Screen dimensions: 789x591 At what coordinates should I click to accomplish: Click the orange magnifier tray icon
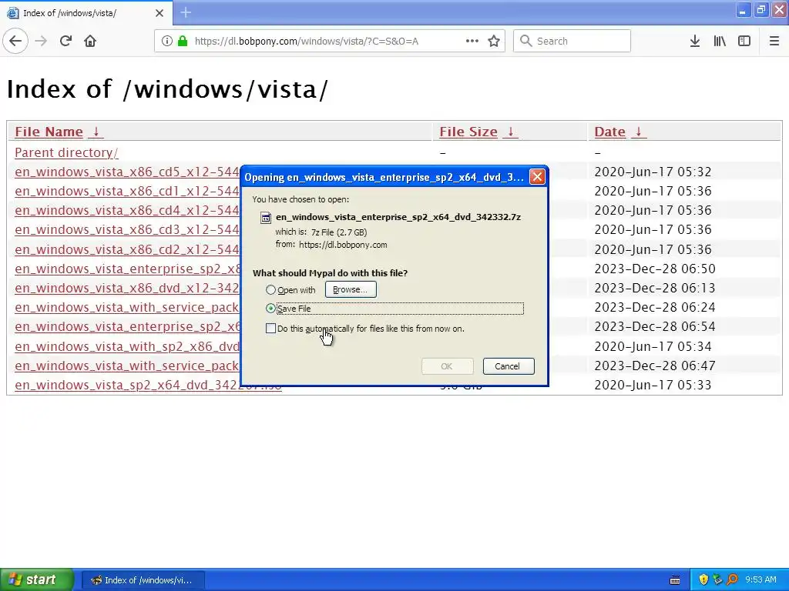coord(732,579)
